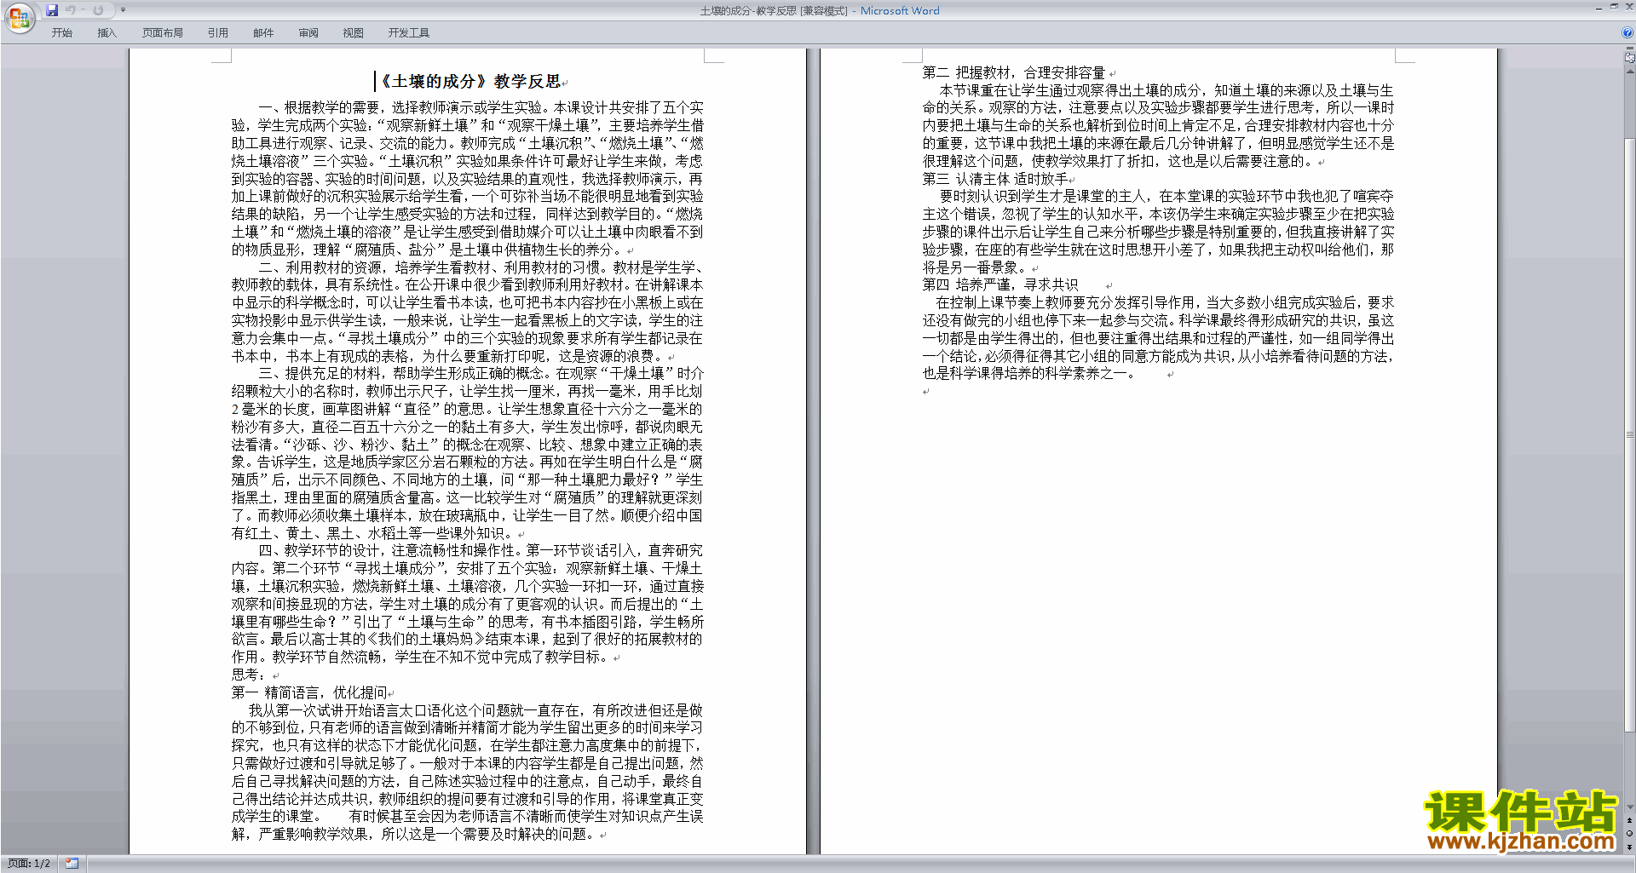Click the Next Page double-arrow button
The width and height of the screenshot is (1636, 873).
[x=1630, y=846]
